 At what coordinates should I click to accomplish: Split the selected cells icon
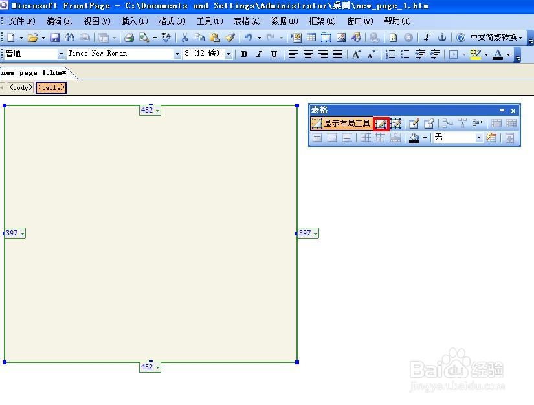coord(477,124)
